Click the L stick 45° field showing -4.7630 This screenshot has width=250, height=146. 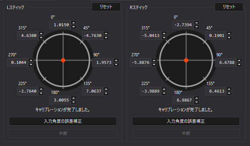pos(93,36)
